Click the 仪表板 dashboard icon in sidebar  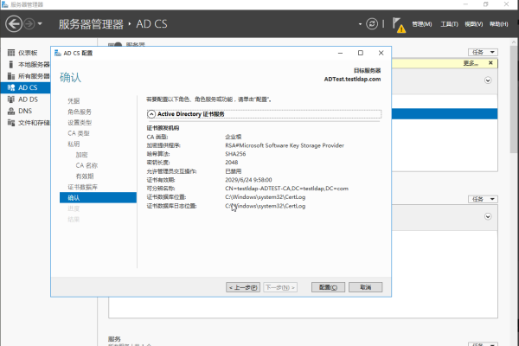click(x=10, y=54)
